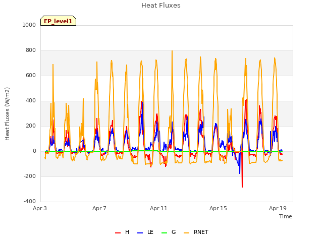
Task: Click the RNET peak reaching 800
Action: pyautogui.click(x=172, y=51)
